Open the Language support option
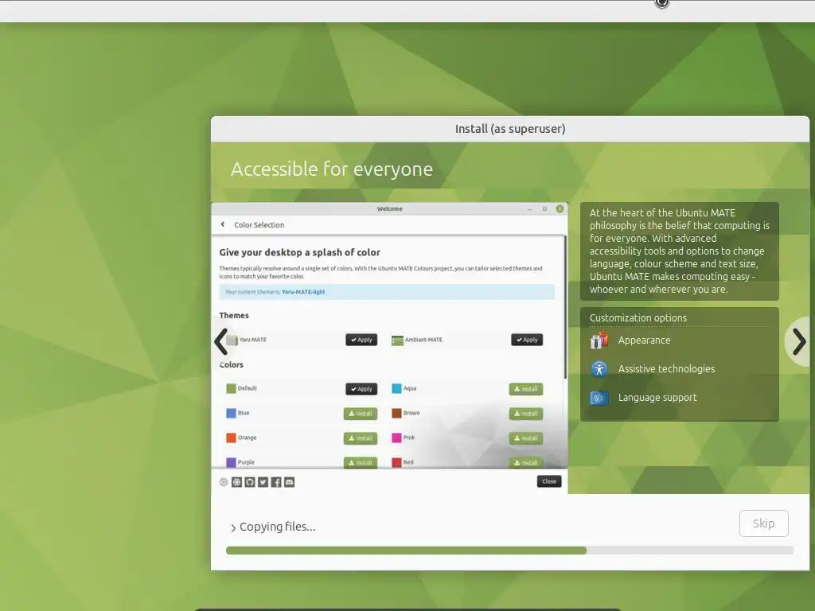The height and width of the screenshot is (611, 815). 657,398
